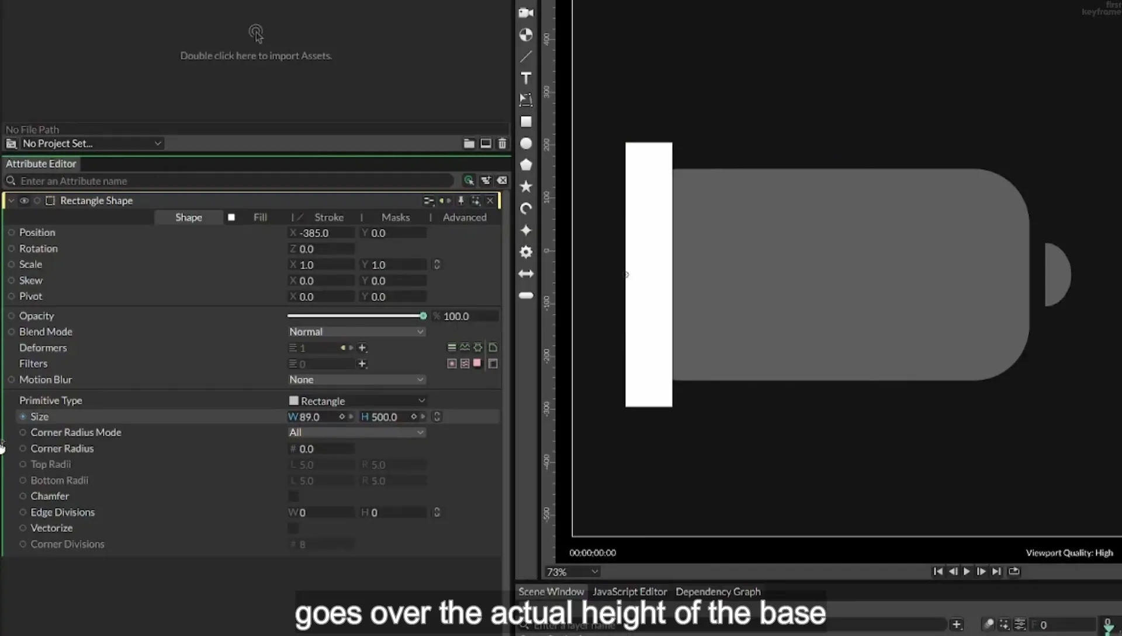Open the JavaScript Editor tab
Screen dimensions: 1122x636
point(629,592)
